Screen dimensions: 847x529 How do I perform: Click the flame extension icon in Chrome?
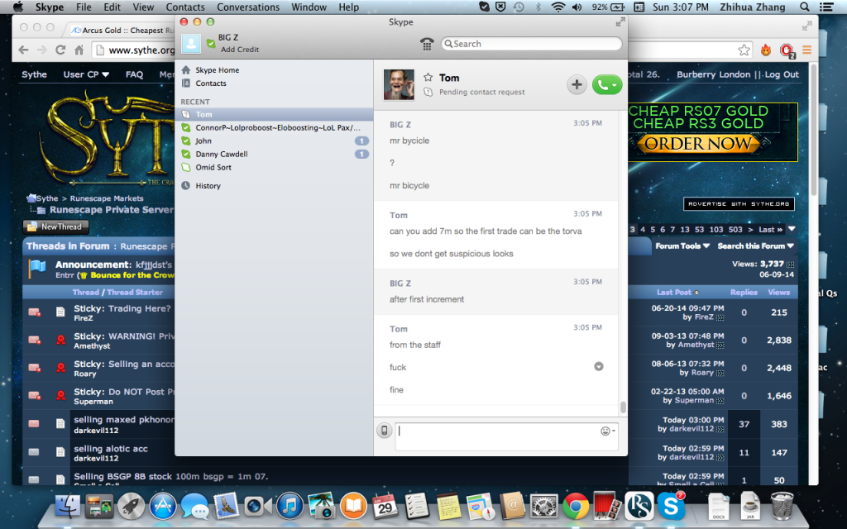[x=765, y=50]
